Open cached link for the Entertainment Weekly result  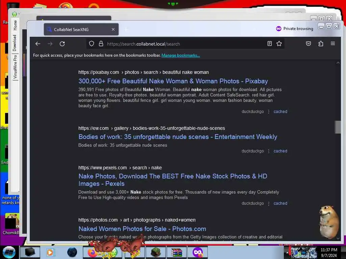pos(280,151)
